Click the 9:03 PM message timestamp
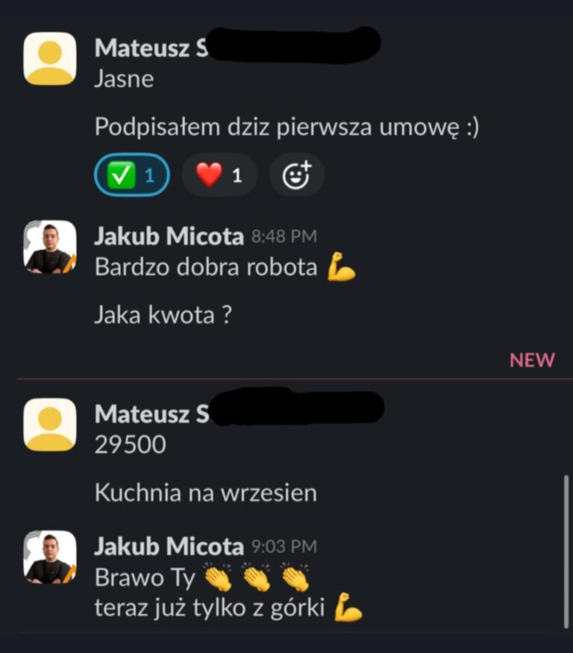This screenshot has height=653, width=573. coord(284,546)
